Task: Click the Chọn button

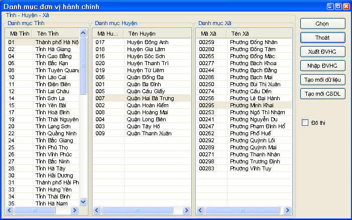Action: pos(322,24)
